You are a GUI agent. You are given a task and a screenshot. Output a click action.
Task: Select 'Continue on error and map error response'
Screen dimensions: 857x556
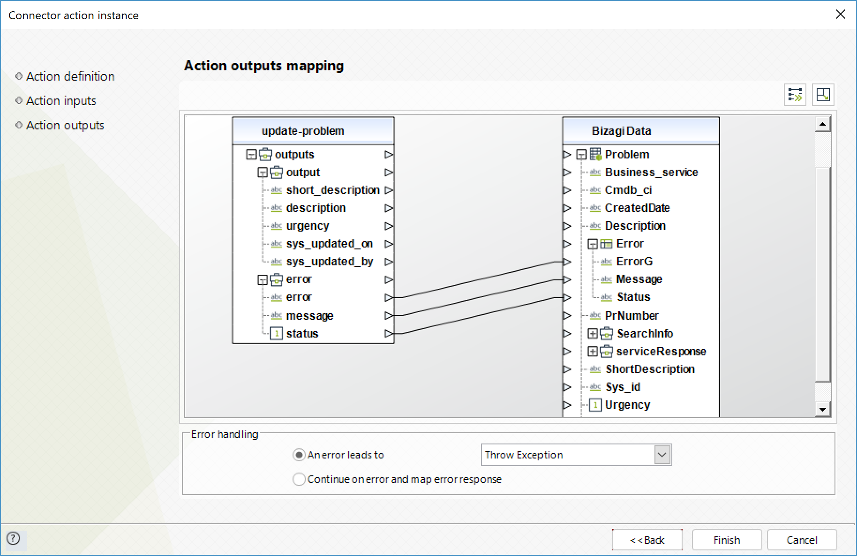pos(299,479)
